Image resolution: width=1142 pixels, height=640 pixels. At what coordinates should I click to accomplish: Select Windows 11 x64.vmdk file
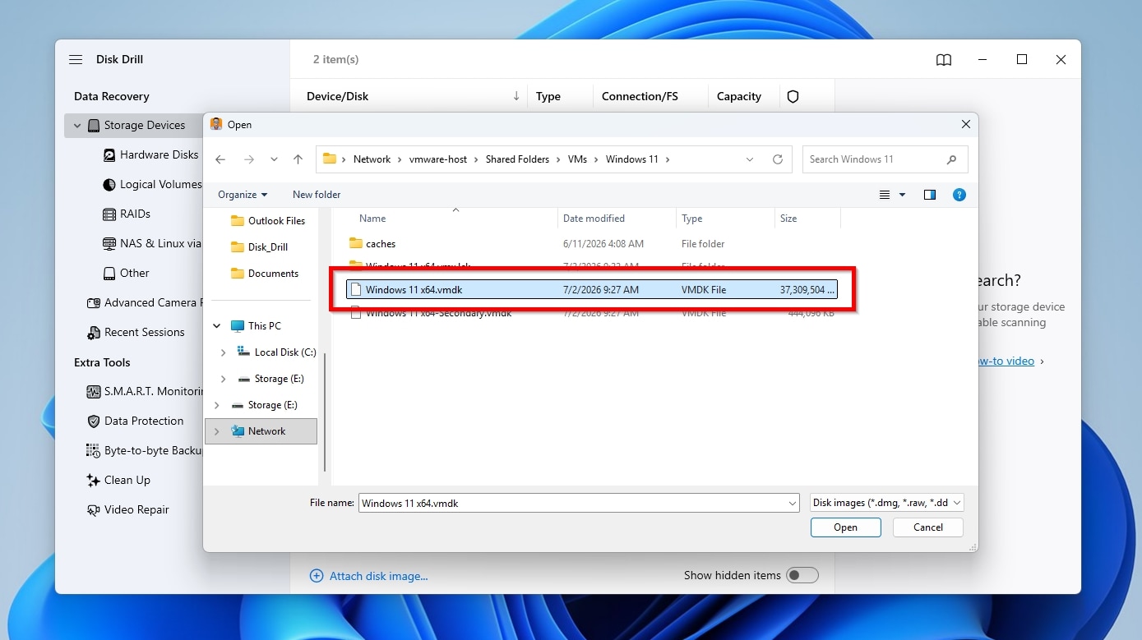(591, 289)
